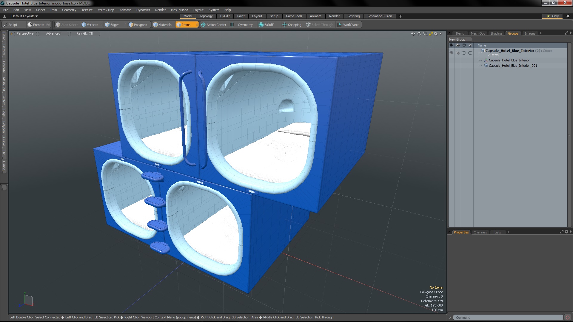Open the Geometry menu
The height and width of the screenshot is (322, 573).
tap(69, 10)
